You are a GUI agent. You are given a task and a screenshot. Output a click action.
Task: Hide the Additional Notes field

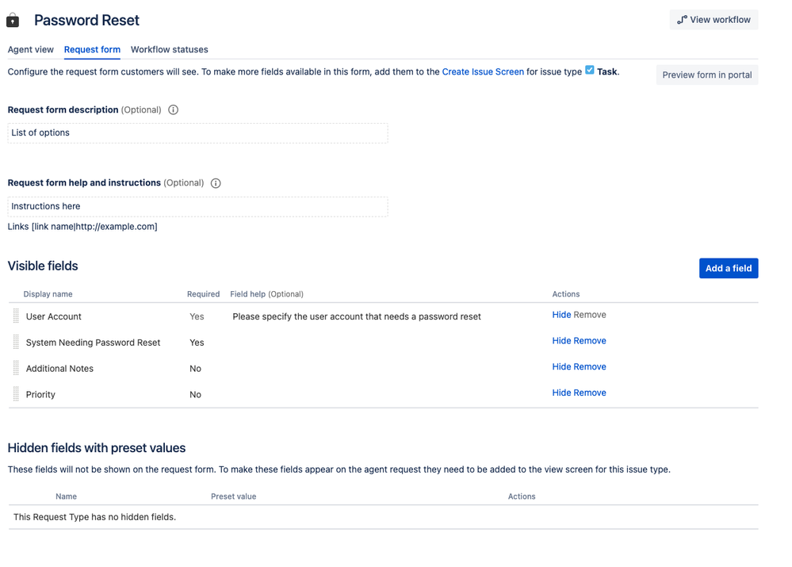tap(561, 367)
